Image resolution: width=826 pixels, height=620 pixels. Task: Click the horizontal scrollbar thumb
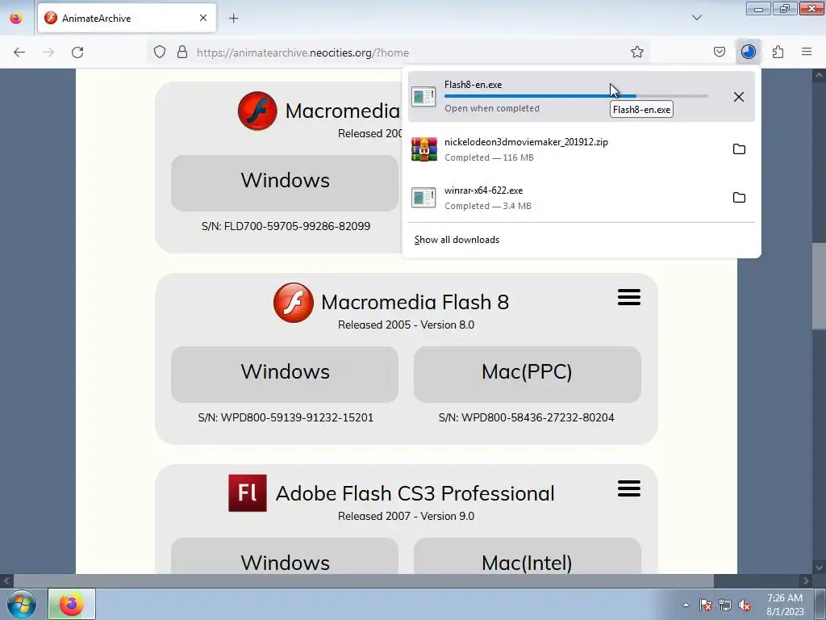pyautogui.click(x=364, y=581)
